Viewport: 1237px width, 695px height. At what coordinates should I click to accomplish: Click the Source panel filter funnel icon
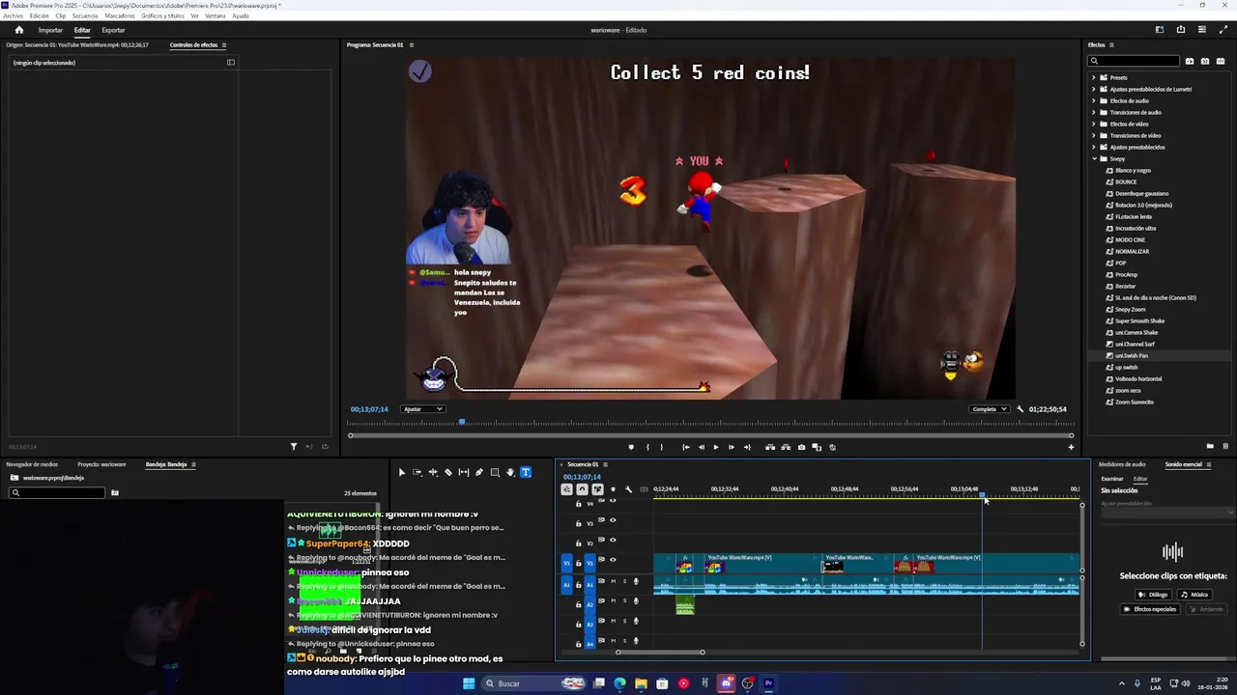294,446
